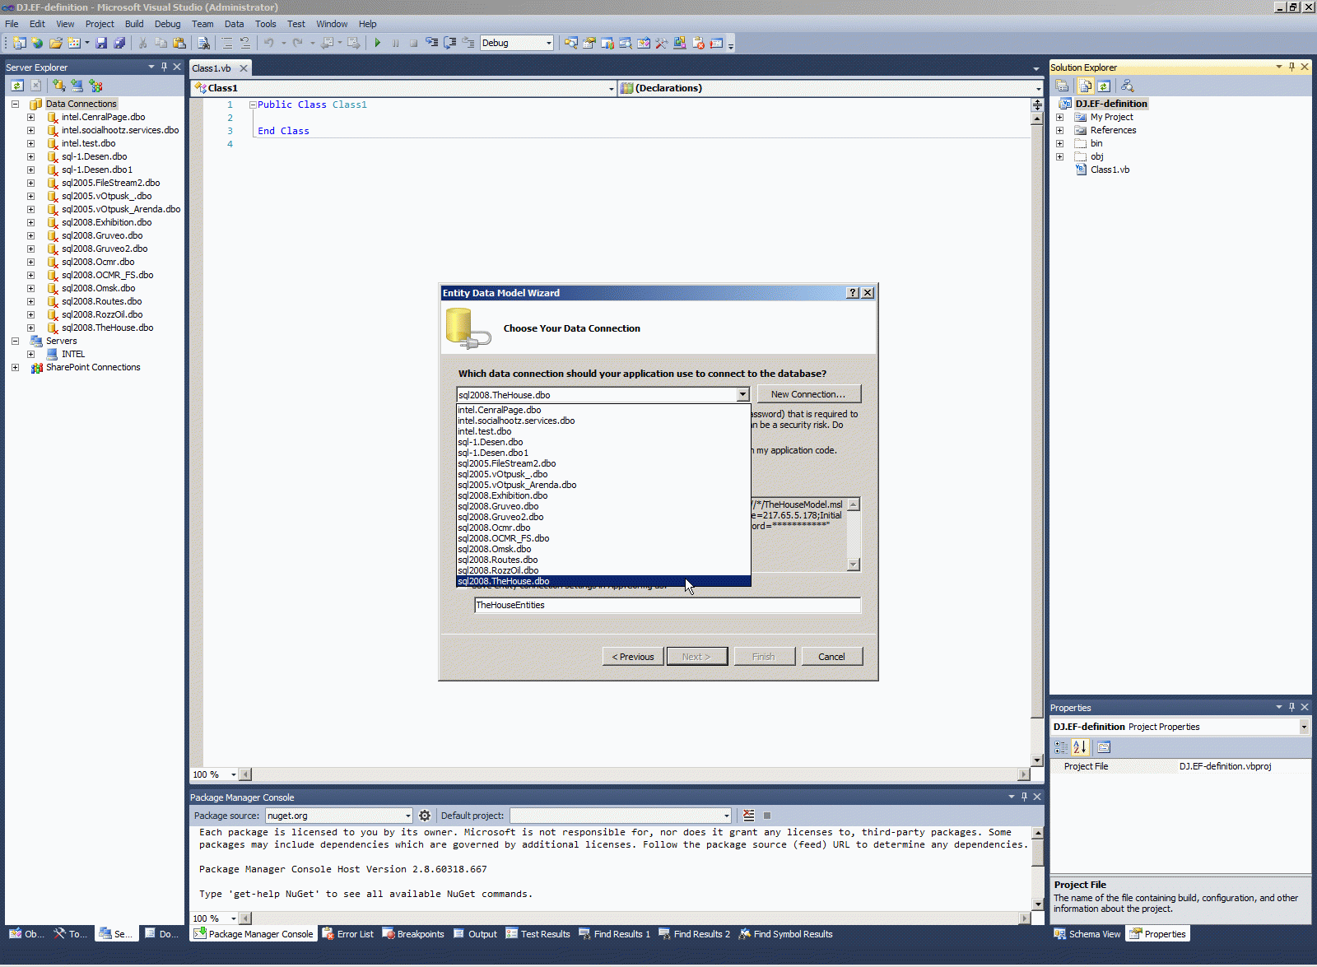Open the Data menu

click(x=235, y=24)
